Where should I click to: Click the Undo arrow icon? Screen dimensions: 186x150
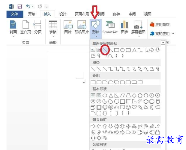coord(28,6)
